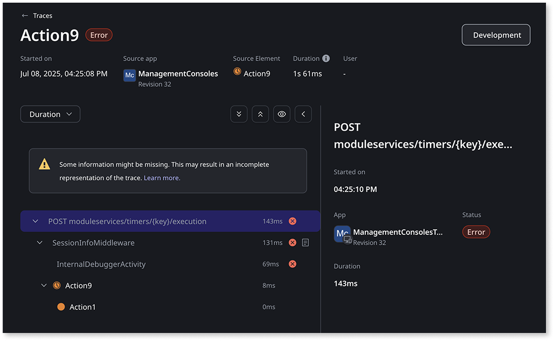Click the ManagementConsoles app icon
The height and width of the screenshot is (341, 554).
(x=129, y=75)
